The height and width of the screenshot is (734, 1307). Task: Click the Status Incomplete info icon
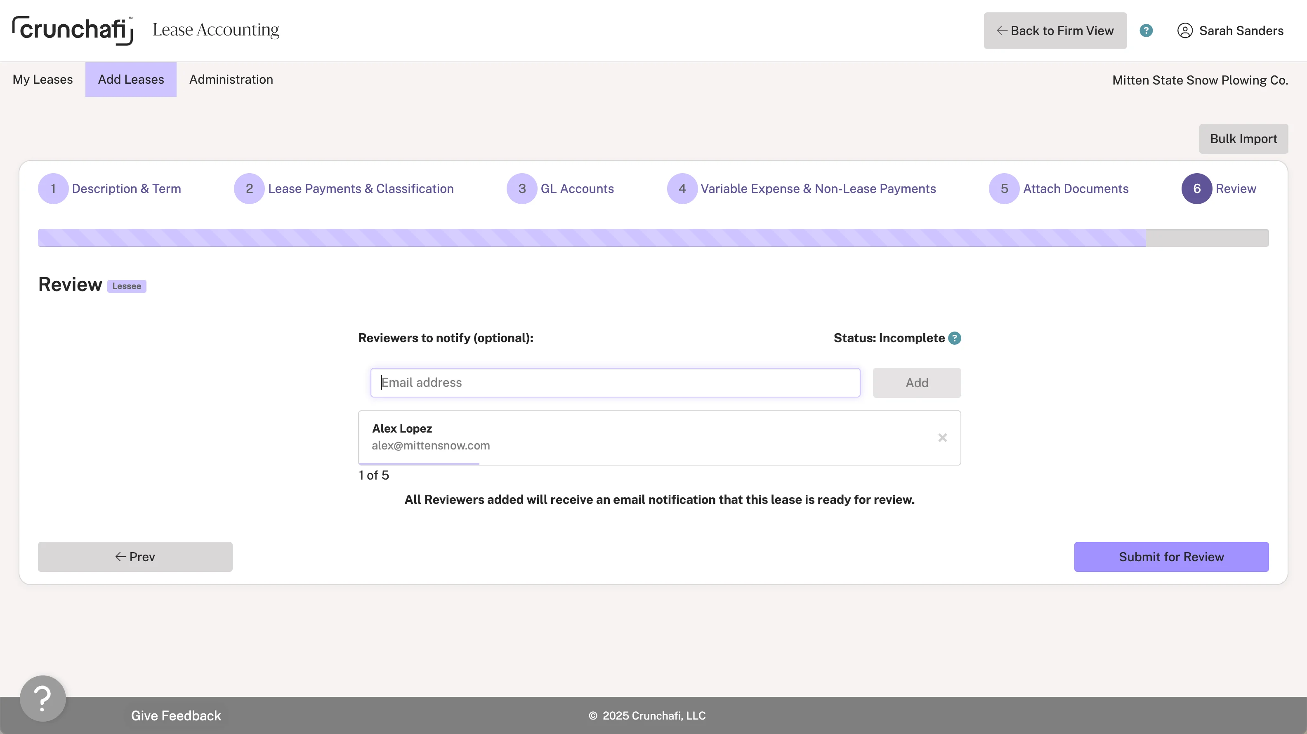tap(954, 338)
